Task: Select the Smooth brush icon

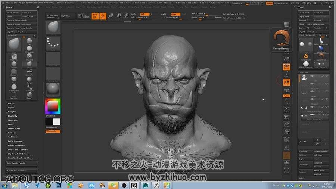Action: click(14, 65)
